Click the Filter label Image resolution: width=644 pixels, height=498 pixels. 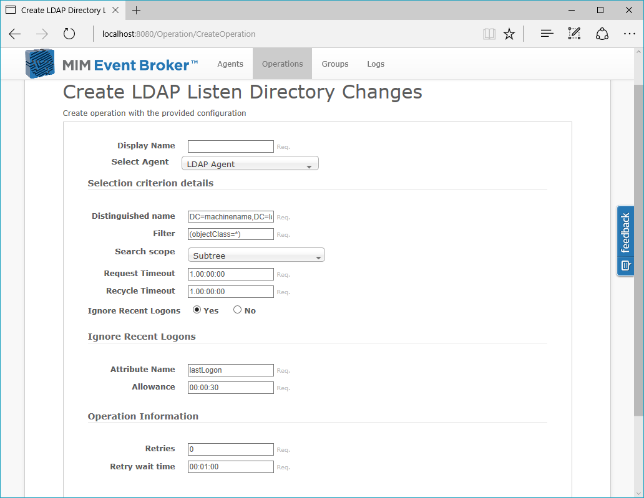[x=164, y=233]
